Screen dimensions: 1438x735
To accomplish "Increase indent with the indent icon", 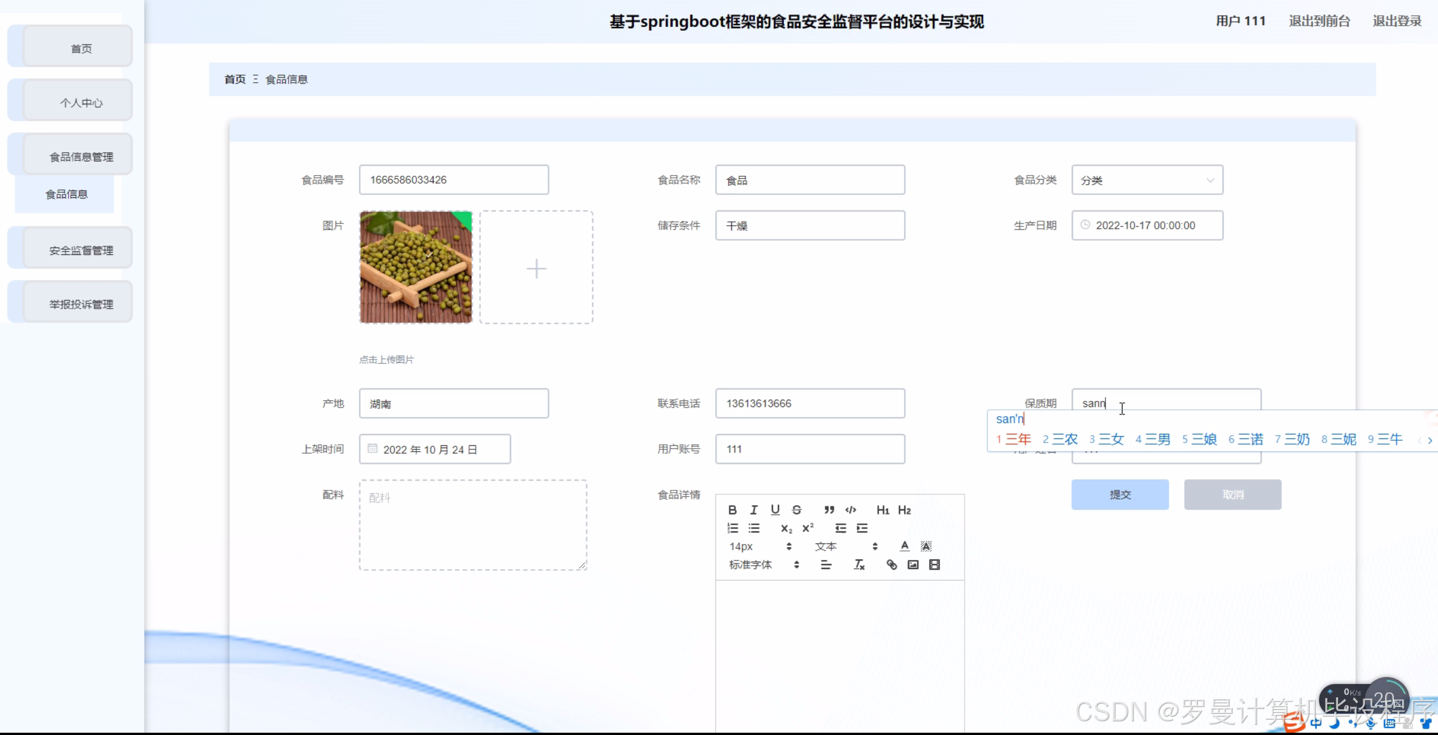I will pyautogui.click(x=862, y=528).
